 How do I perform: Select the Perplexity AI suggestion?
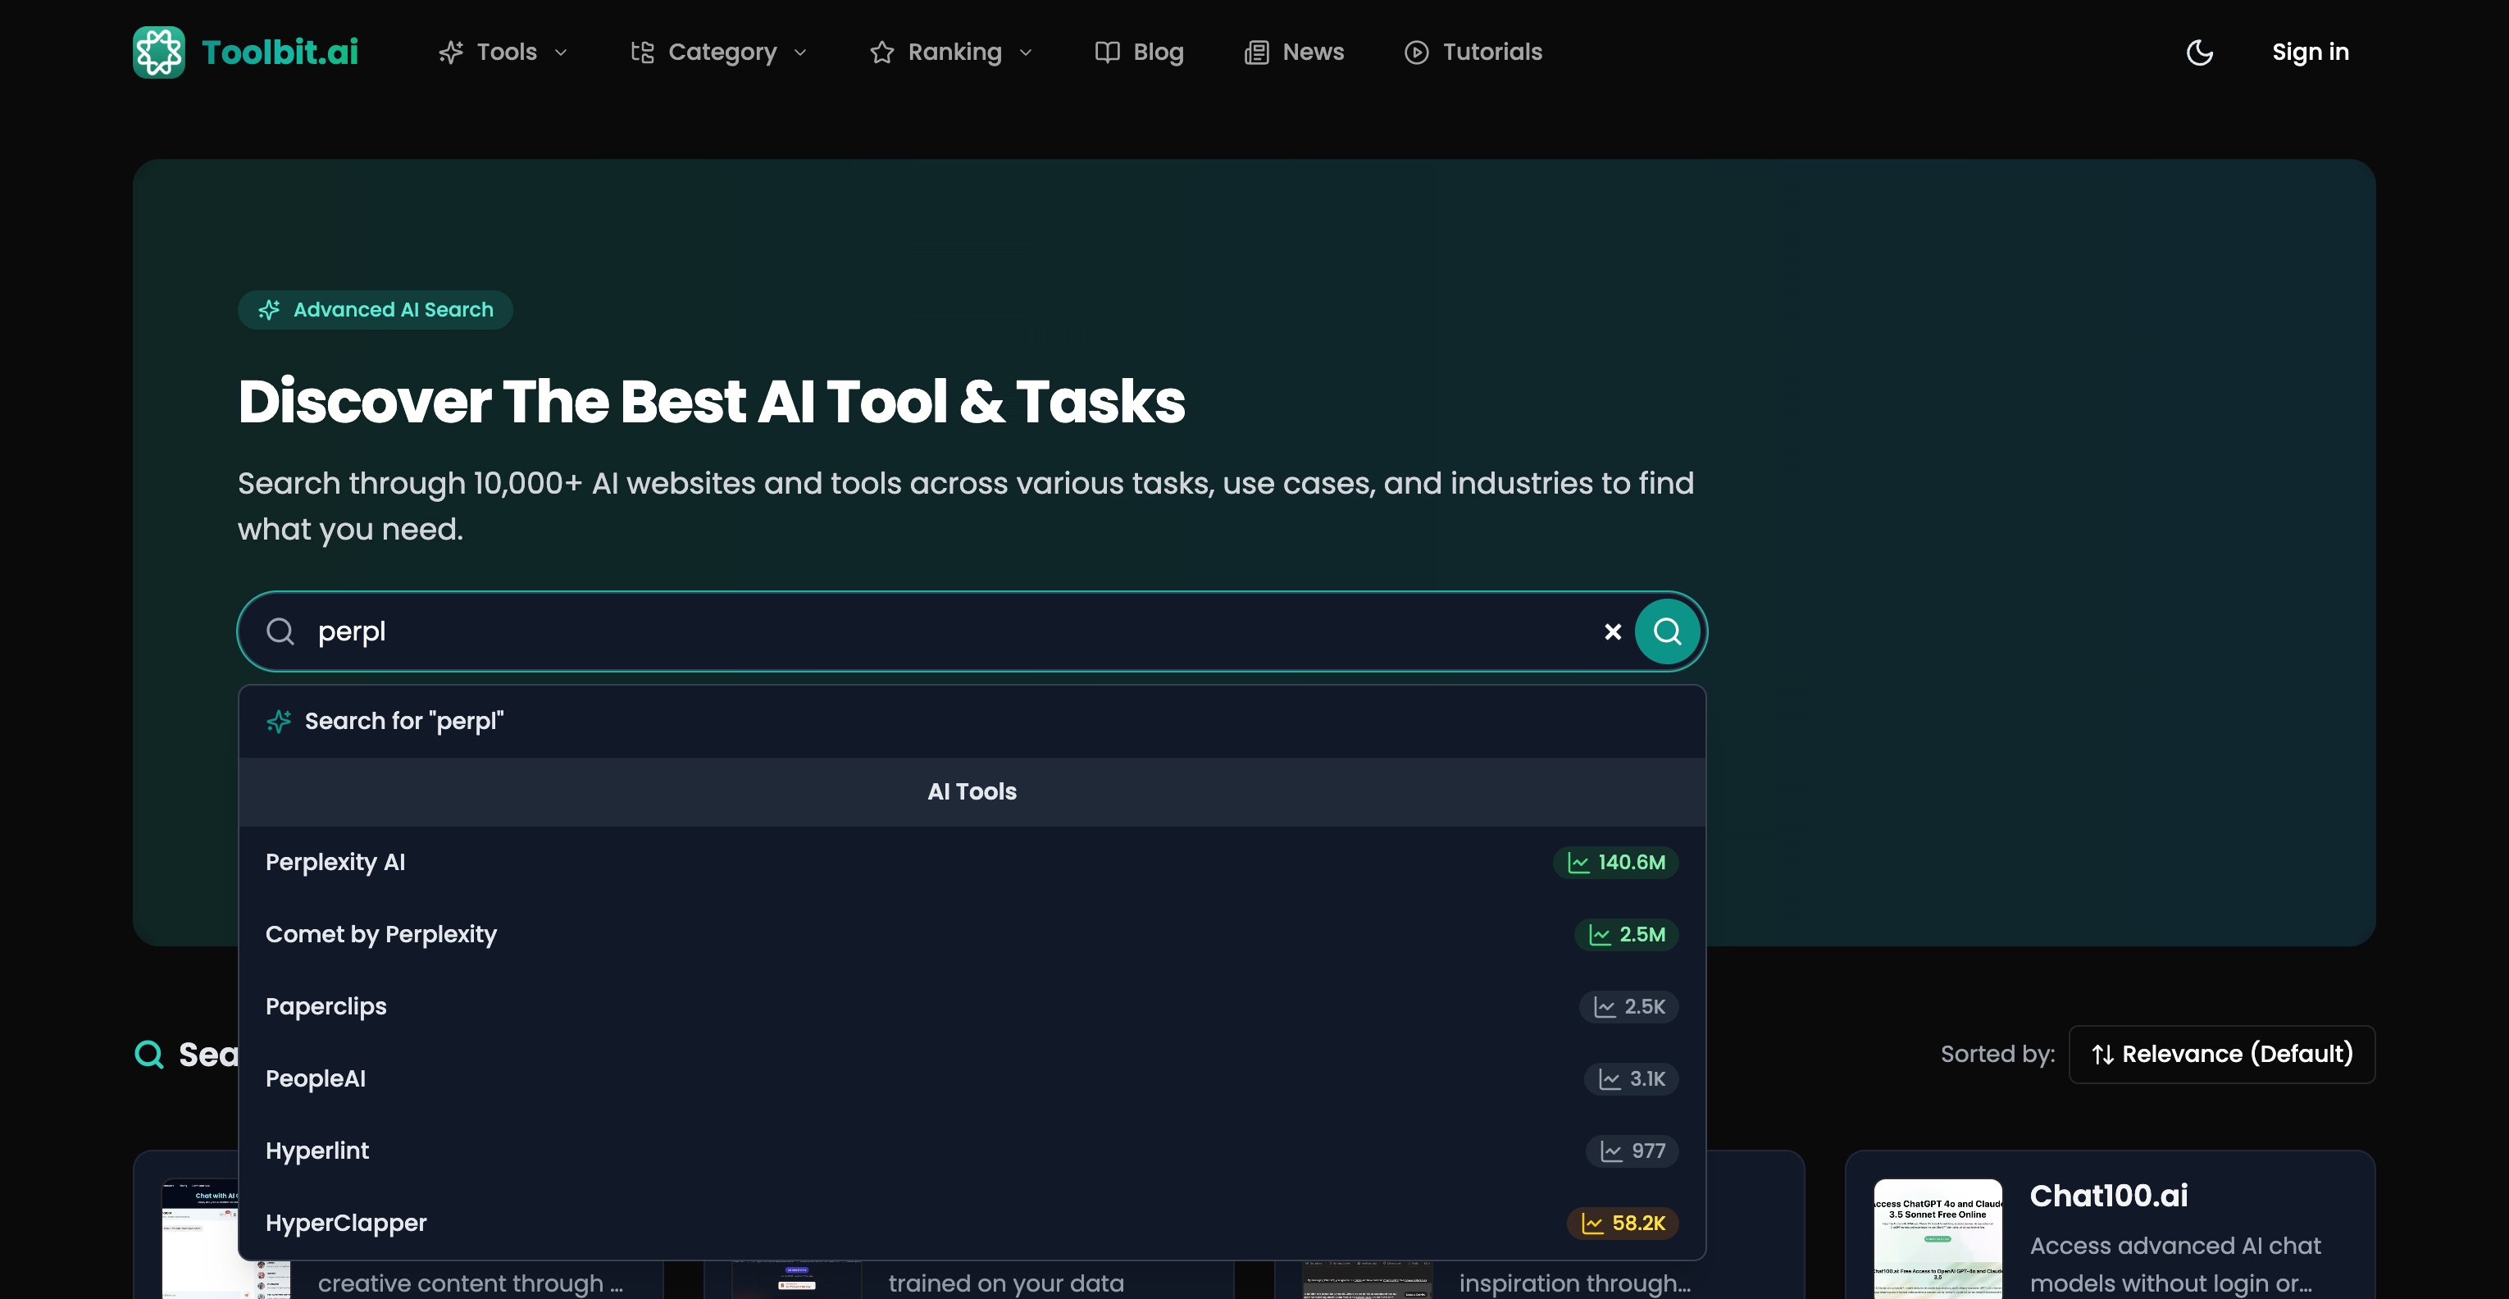(335, 863)
